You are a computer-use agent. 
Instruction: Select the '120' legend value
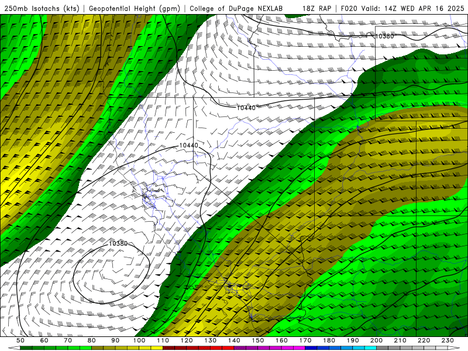point(187,340)
